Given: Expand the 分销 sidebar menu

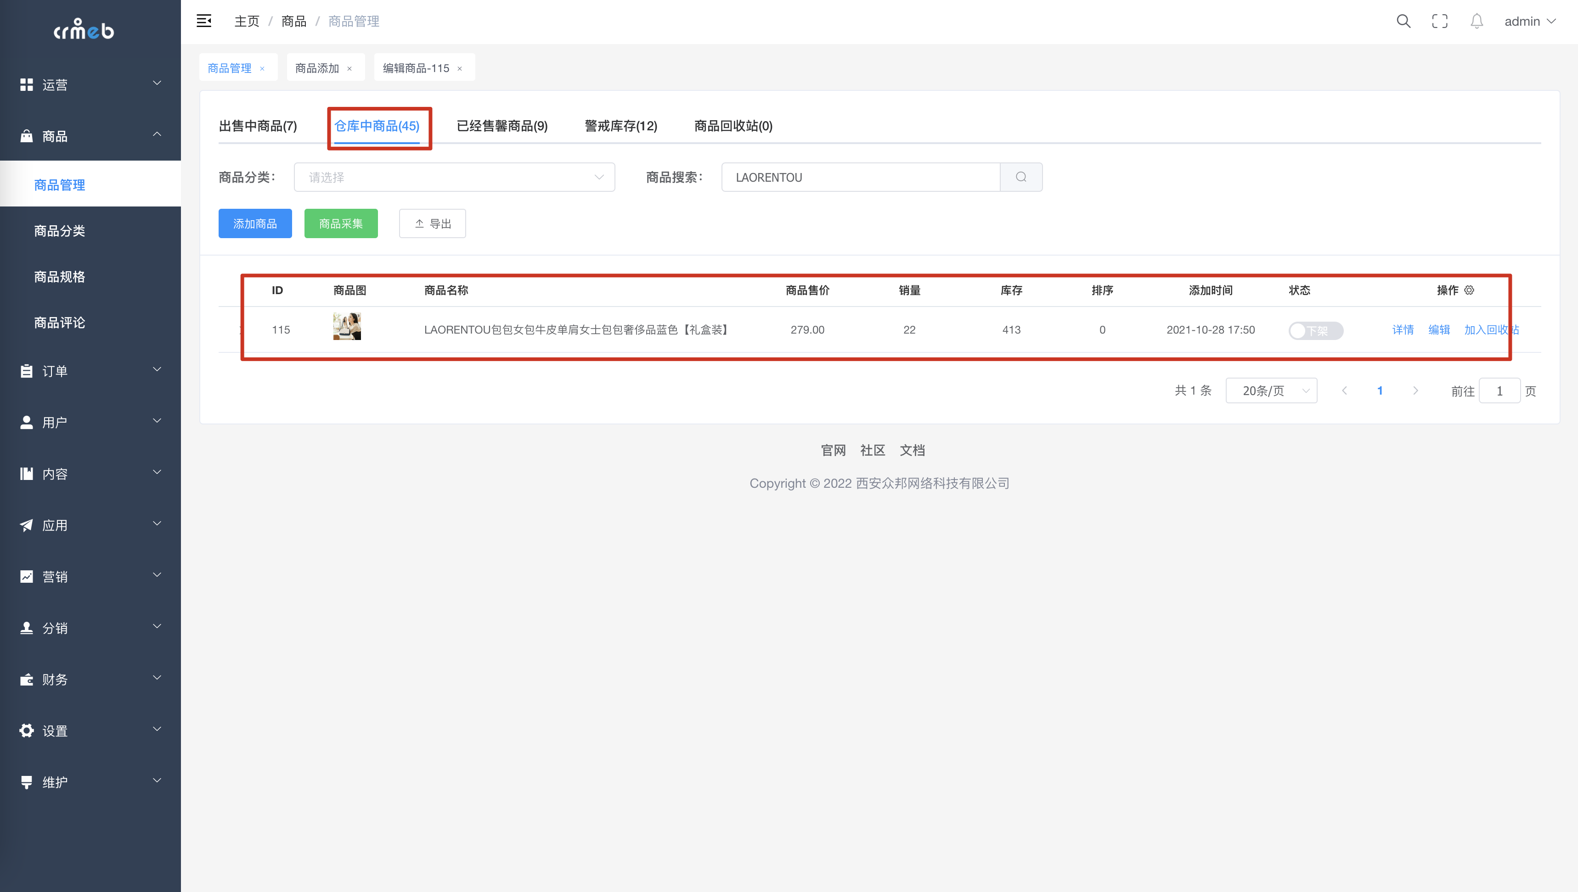Looking at the screenshot, I should pos(90,628).
